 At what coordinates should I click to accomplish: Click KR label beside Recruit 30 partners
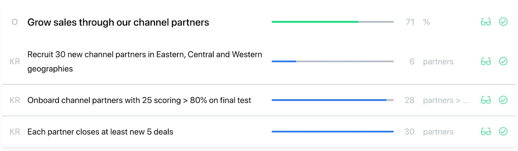(15, 61)
